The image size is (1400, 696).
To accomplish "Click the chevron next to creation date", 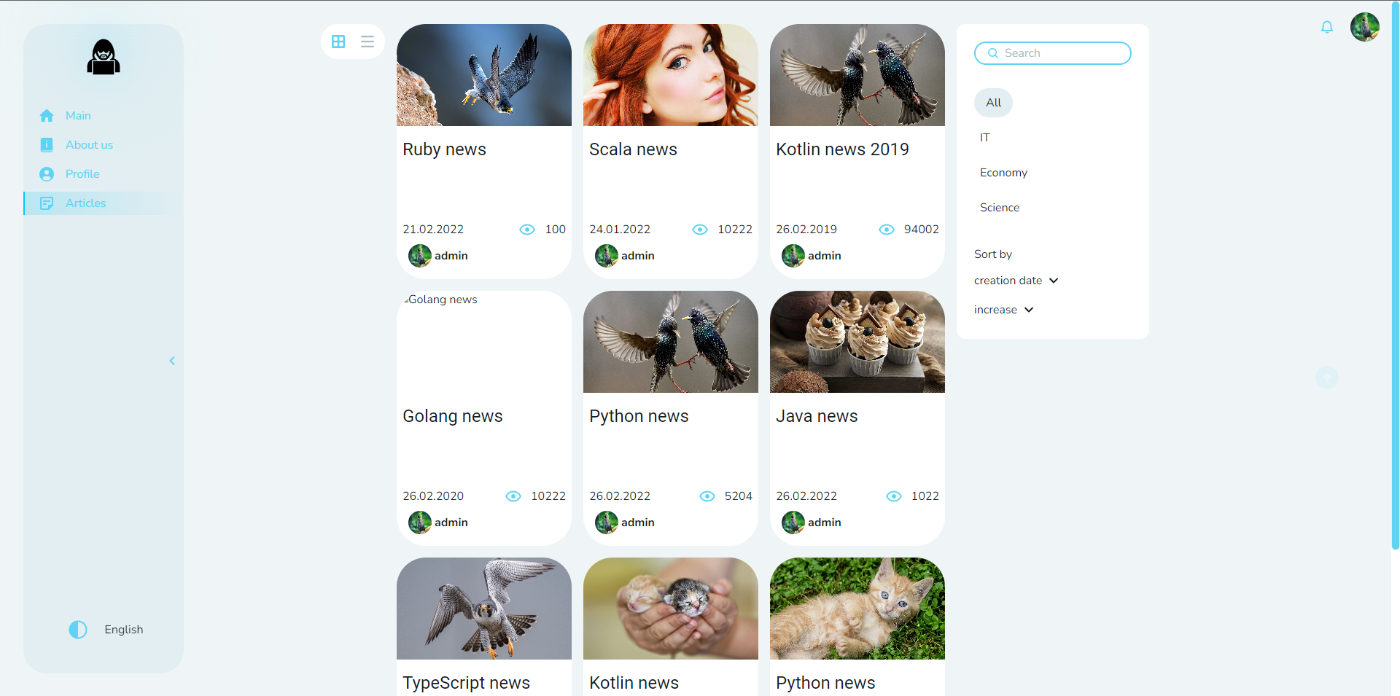I will [x=1054, y=281].
